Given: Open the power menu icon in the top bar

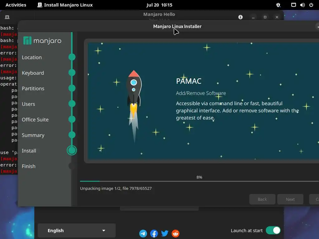Looking at the screenshot, I should point(311,5).
